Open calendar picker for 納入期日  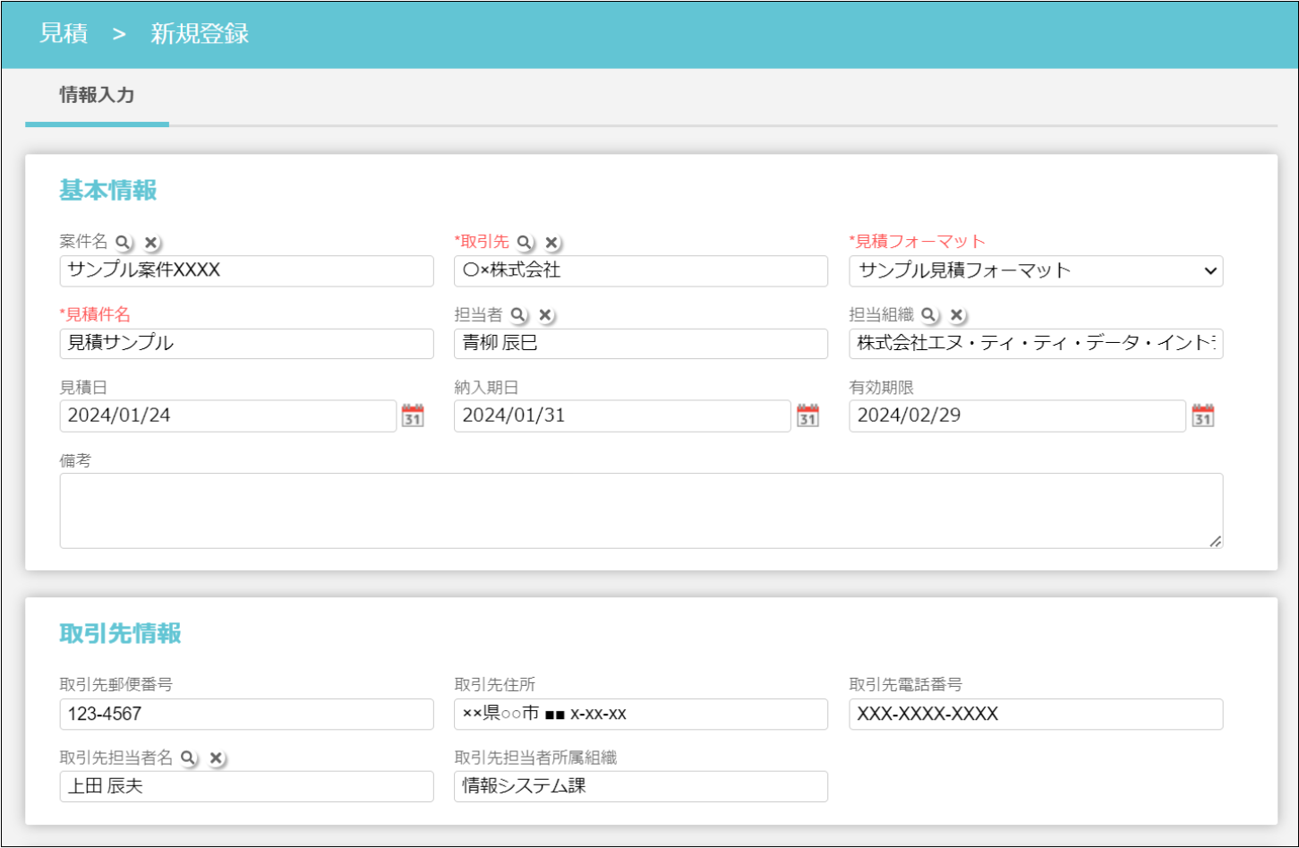pyautogui.click(x=808, y=415)
